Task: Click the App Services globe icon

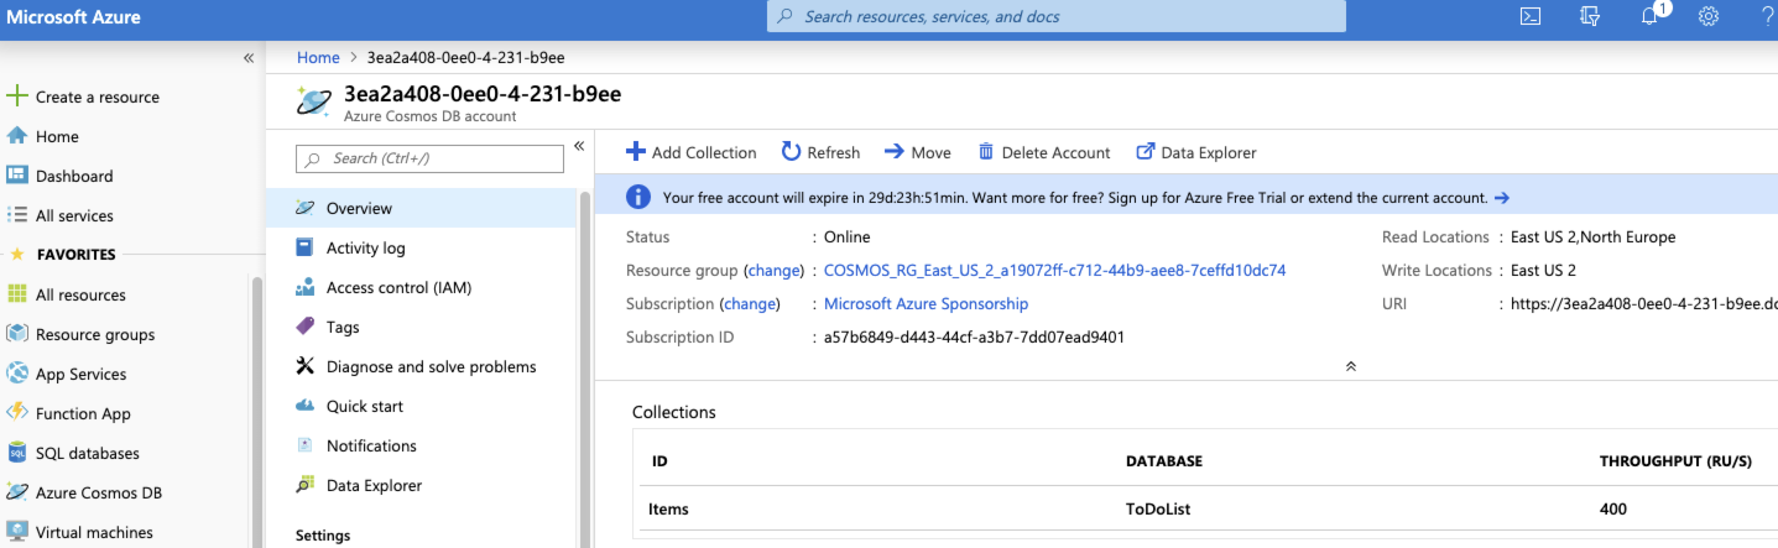Action: (17, 374)
